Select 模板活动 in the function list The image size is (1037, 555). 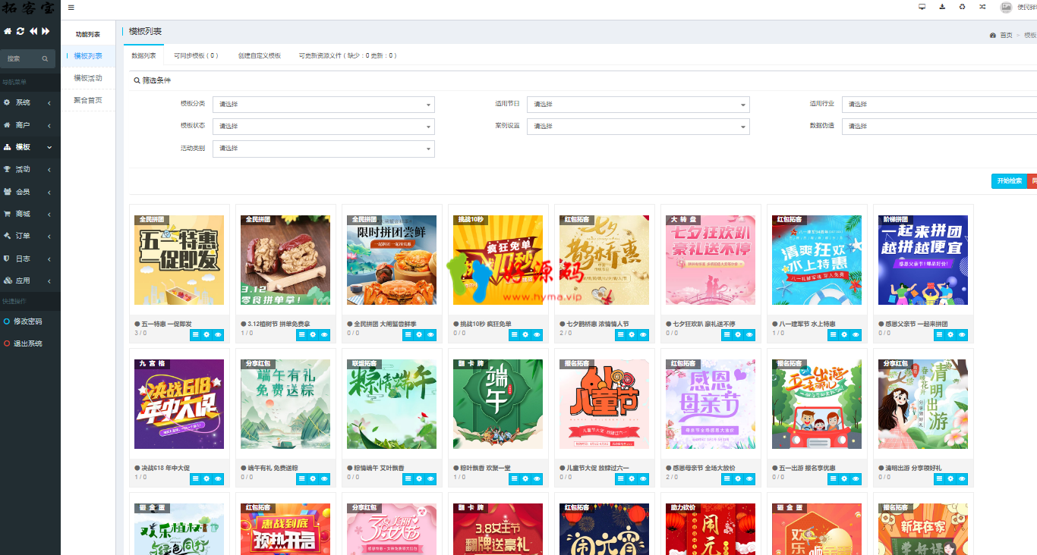[x=88, y=78]
